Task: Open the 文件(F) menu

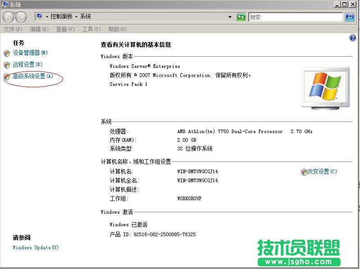Action: coord(13,29)
